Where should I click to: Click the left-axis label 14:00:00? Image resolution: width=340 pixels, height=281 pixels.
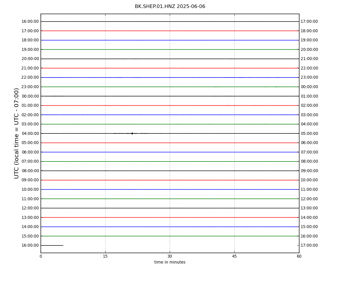tap(30, 227)
